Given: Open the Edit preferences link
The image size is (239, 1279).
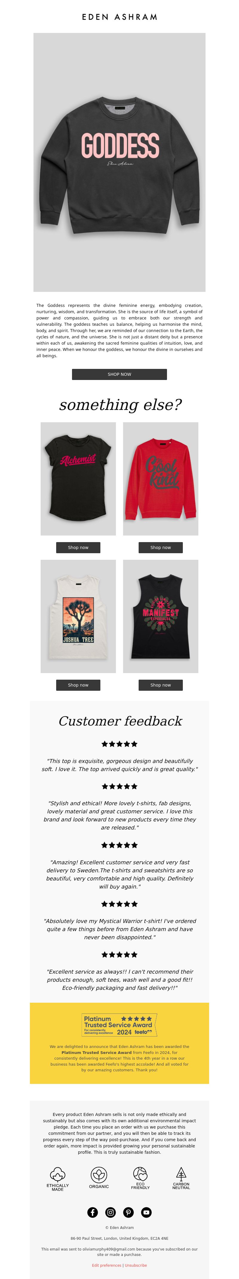Looking at the screenshot, I should 106,1265.
